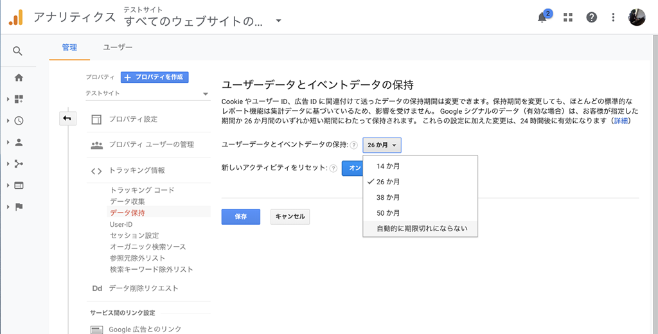
Task: Open the three-dot more options menu
Action: point(613,17)
